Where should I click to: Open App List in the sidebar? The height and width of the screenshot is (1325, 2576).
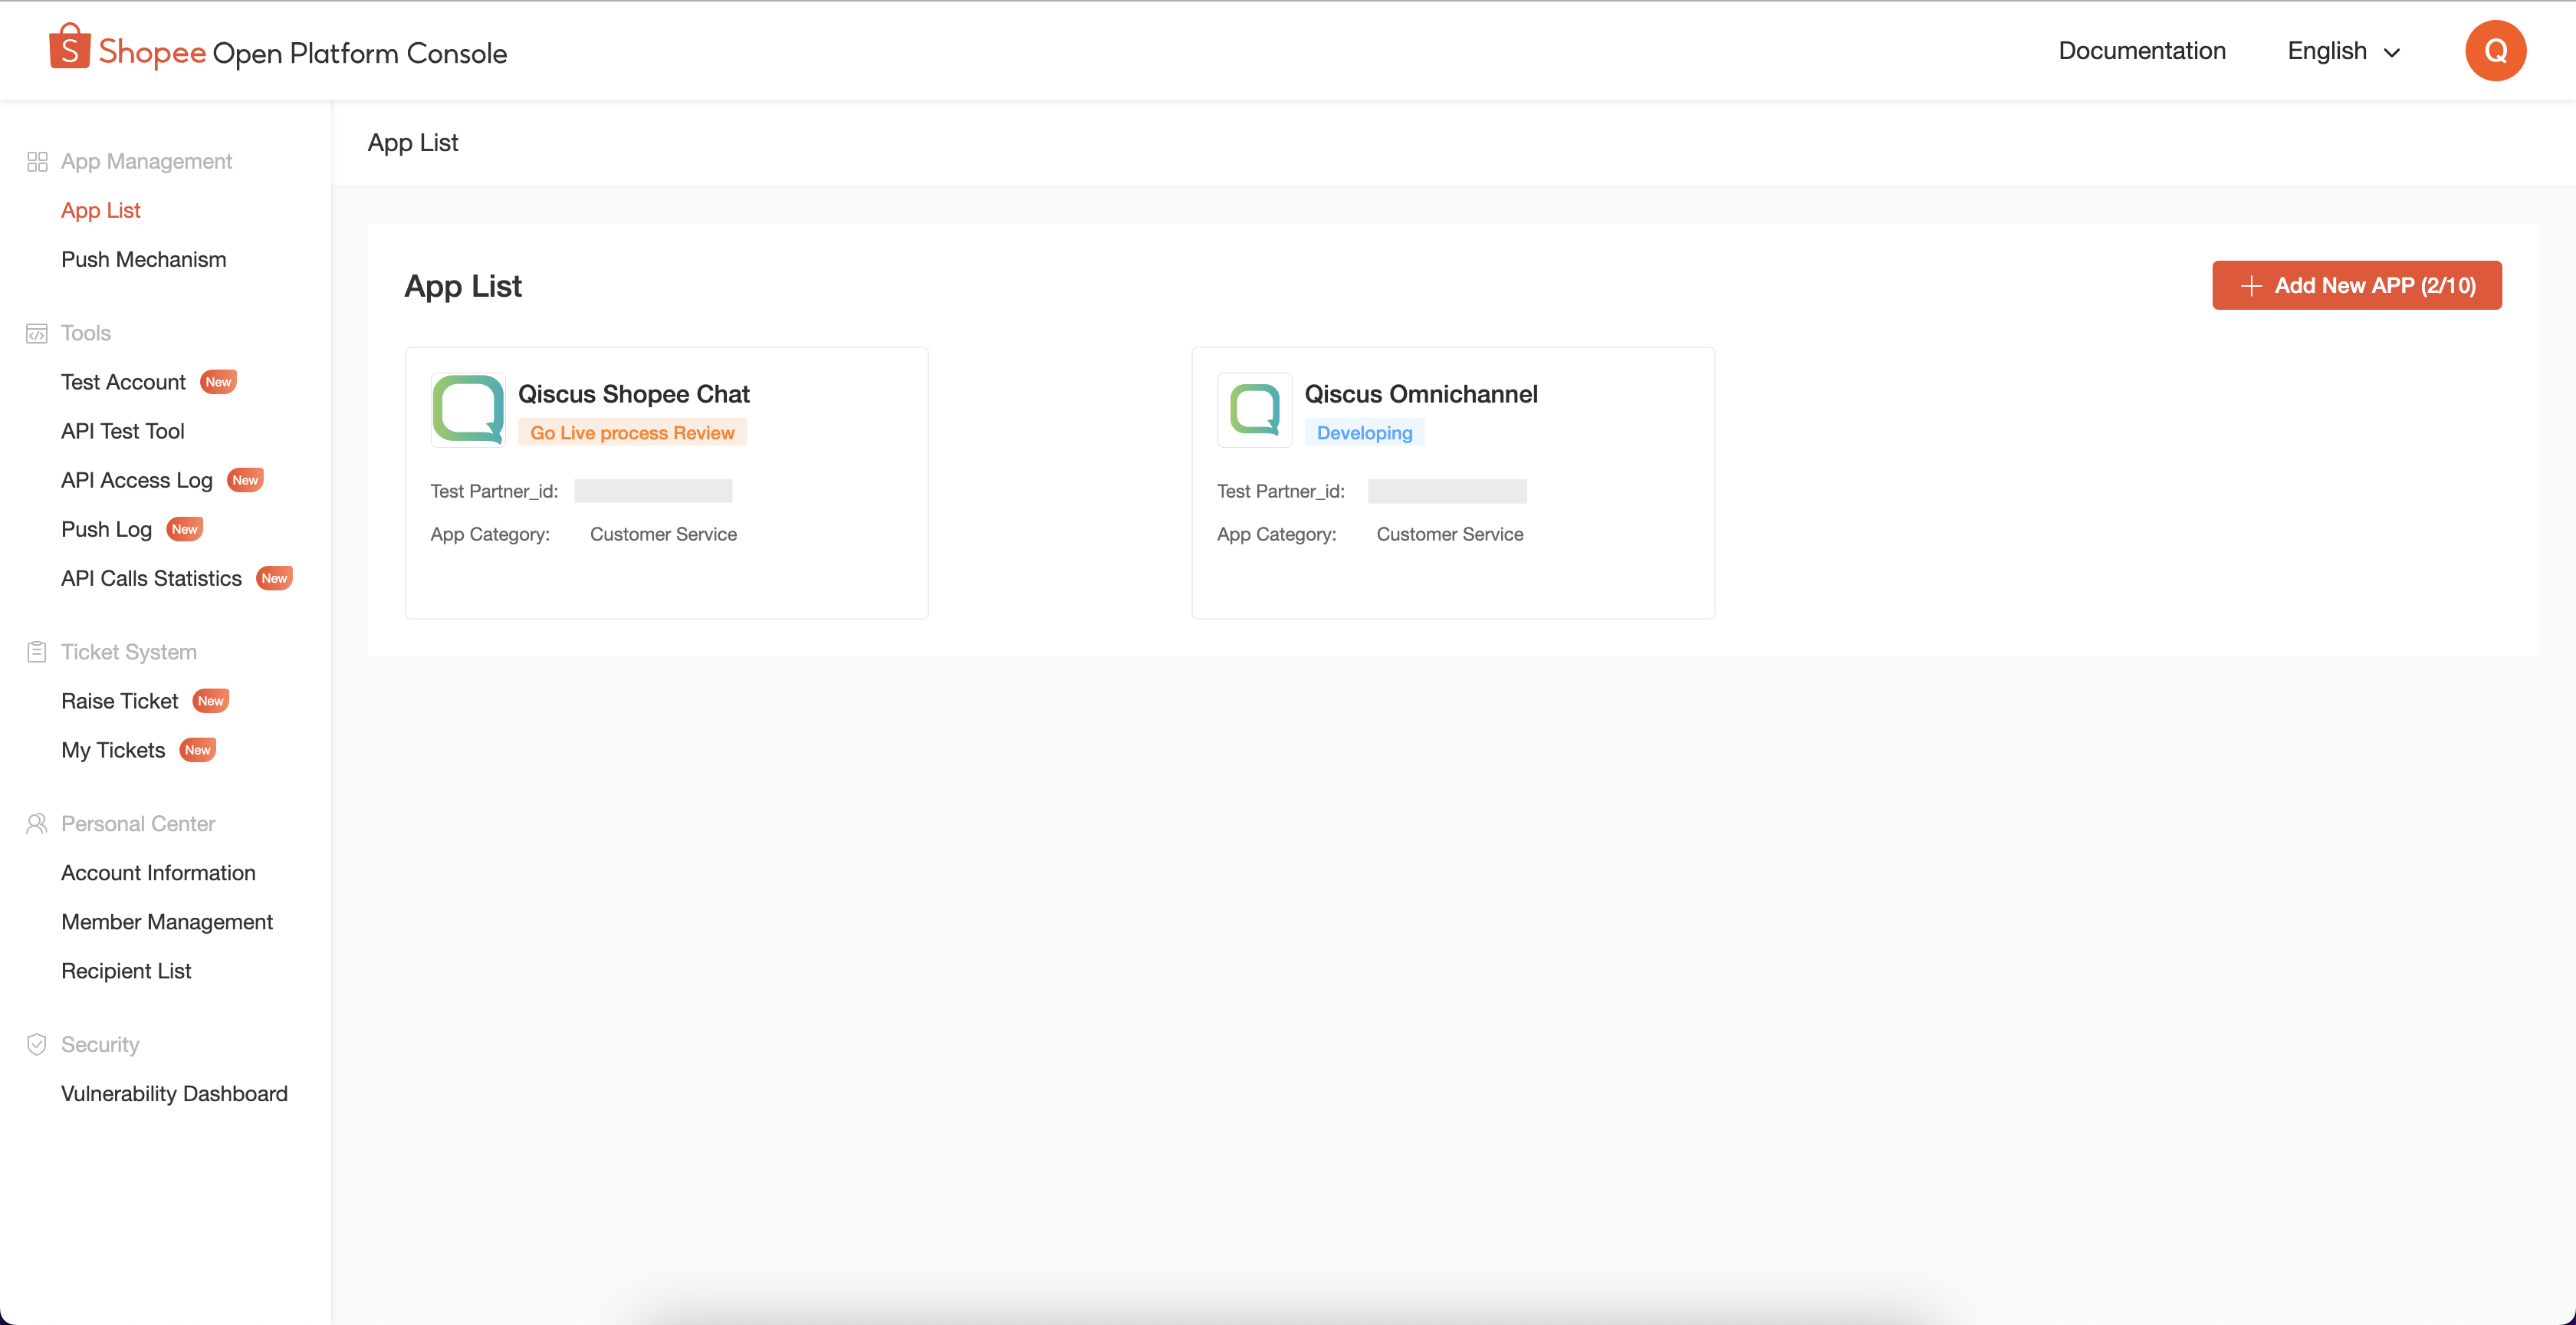101,210
